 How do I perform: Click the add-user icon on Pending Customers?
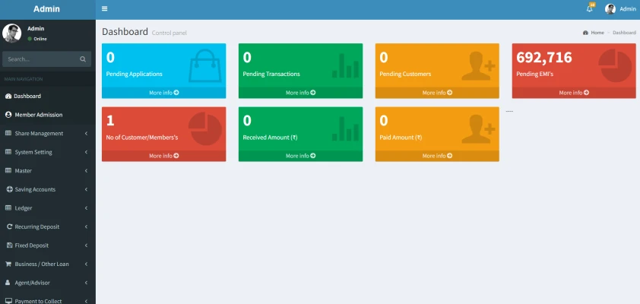point(482,65)
